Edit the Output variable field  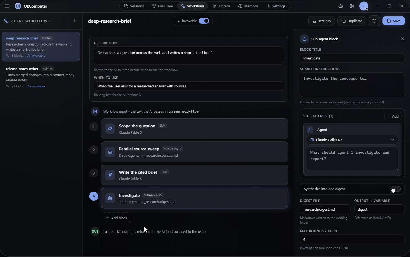point(379,209)
